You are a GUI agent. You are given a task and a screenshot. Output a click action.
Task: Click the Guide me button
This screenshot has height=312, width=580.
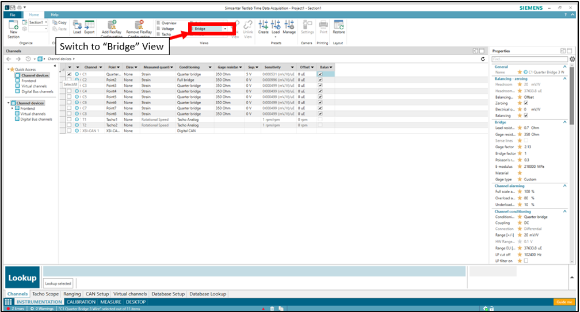coord(564,302)
